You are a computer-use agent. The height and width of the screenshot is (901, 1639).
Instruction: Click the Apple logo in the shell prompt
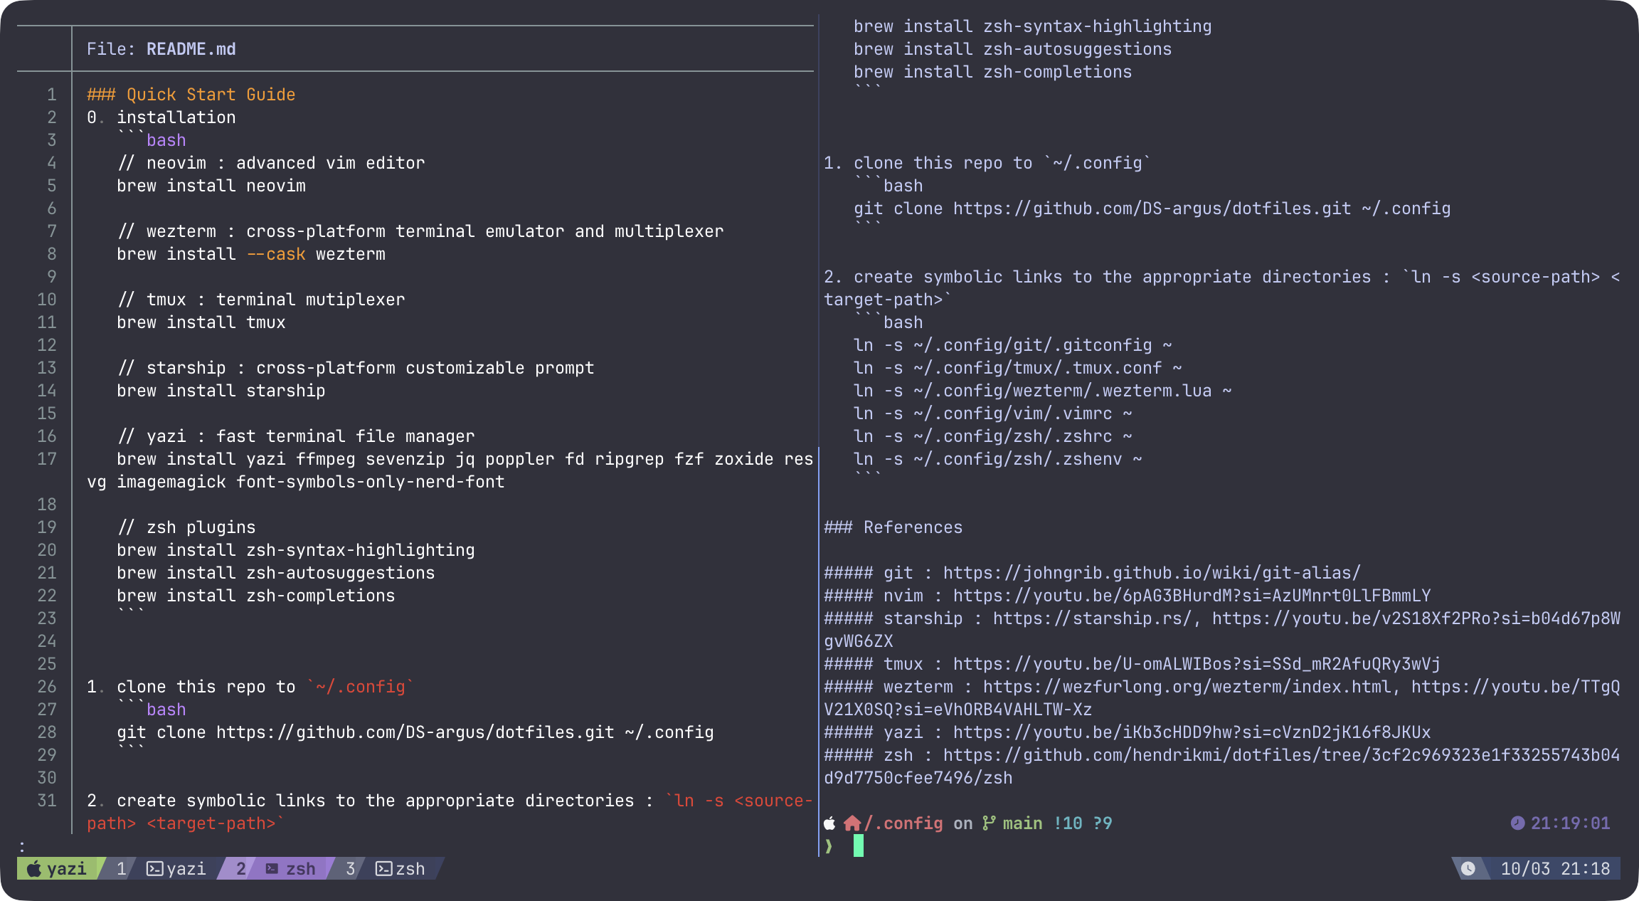[829, 823]
